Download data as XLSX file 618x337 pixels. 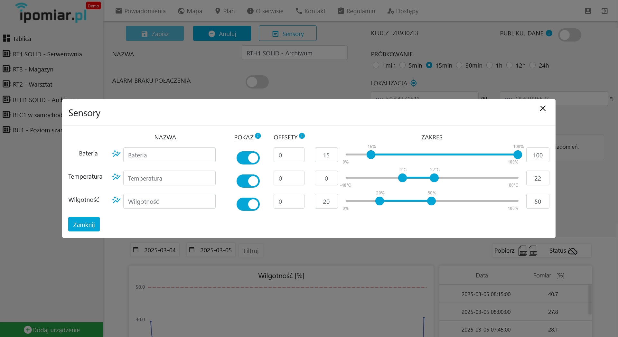click(523, 250)
